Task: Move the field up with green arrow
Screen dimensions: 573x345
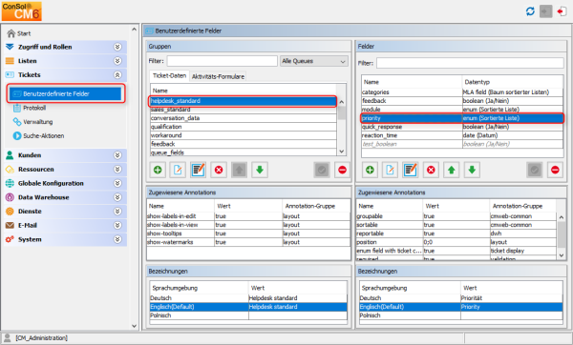Action: pyautogui.click(x=452, y=170)
